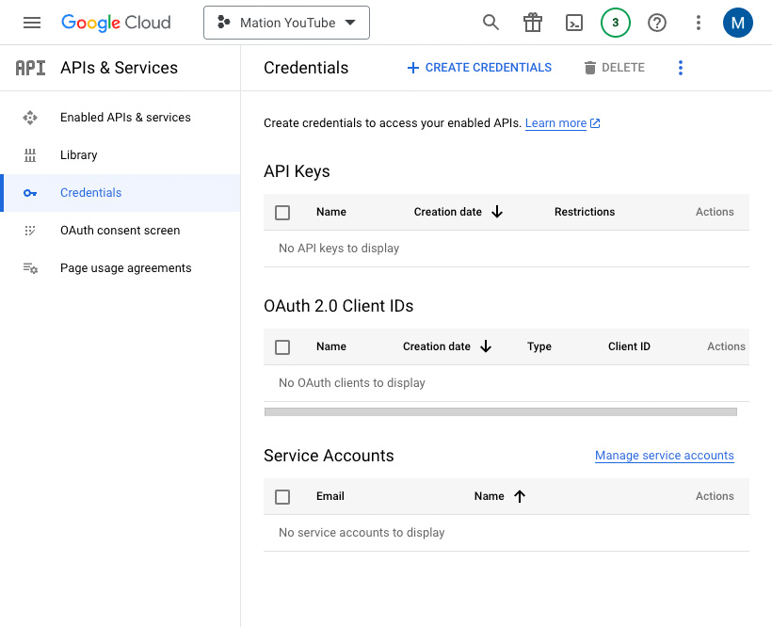
Task: Sort OAuth clients by Creation date arrow
Action: [486, 346]
